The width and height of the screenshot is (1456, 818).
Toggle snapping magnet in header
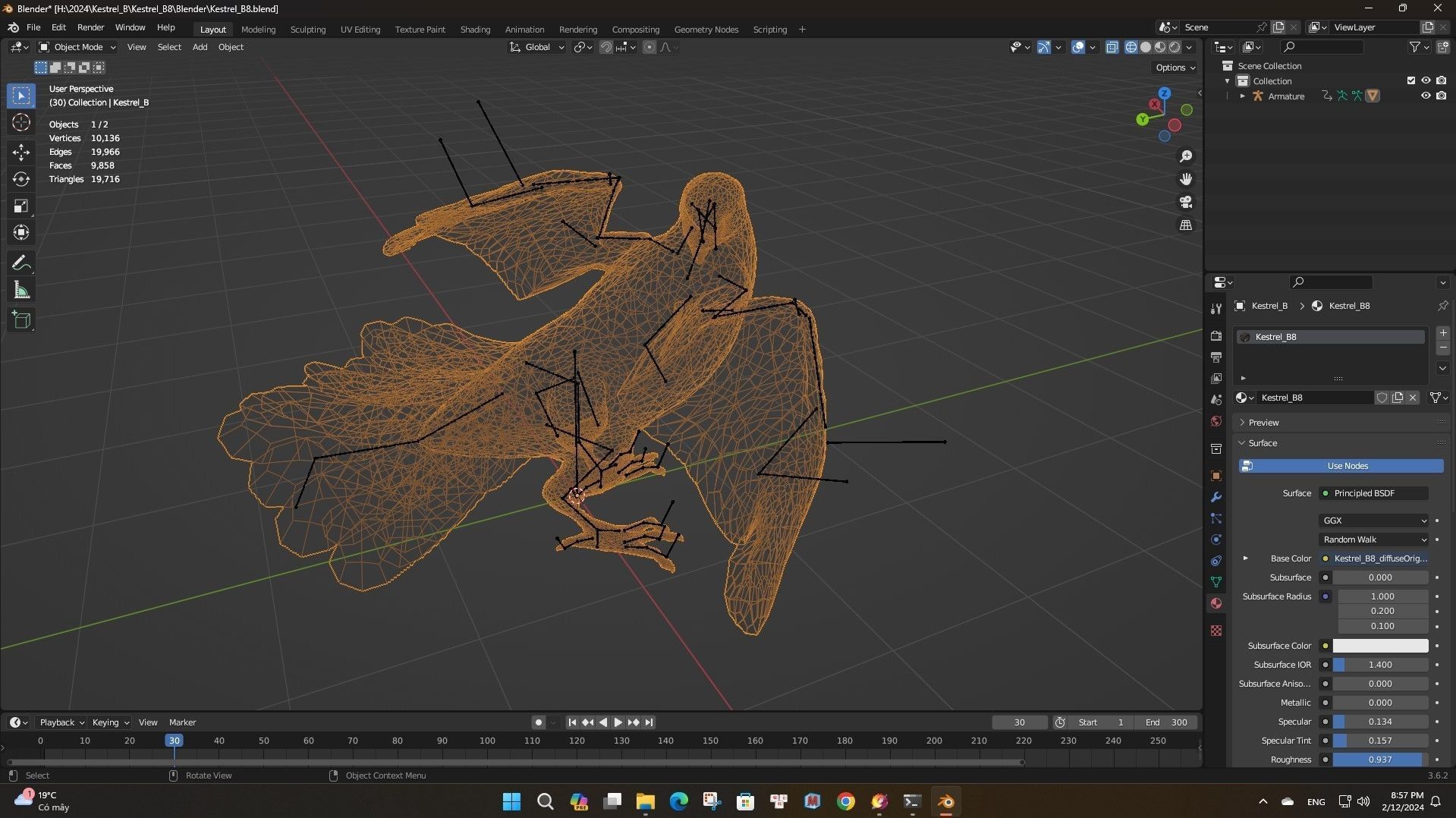coord(606,47)
